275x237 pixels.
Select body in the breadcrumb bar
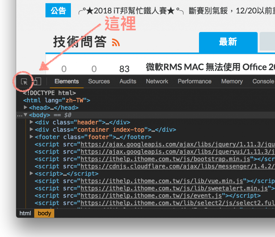(x=44, y=213)
